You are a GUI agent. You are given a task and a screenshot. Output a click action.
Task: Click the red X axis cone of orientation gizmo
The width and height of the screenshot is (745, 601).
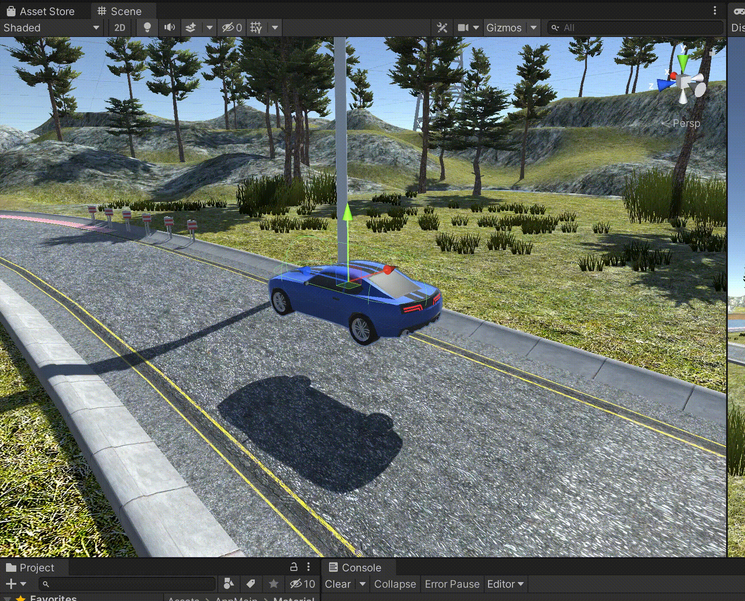pyautogui.click(x=673, y=76)
